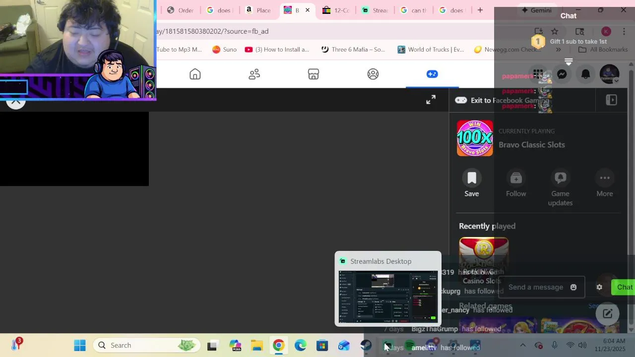Open Microsoft Edge from taskbar
Viewport: 635px width, 357px height.
(x=300, y=346)
